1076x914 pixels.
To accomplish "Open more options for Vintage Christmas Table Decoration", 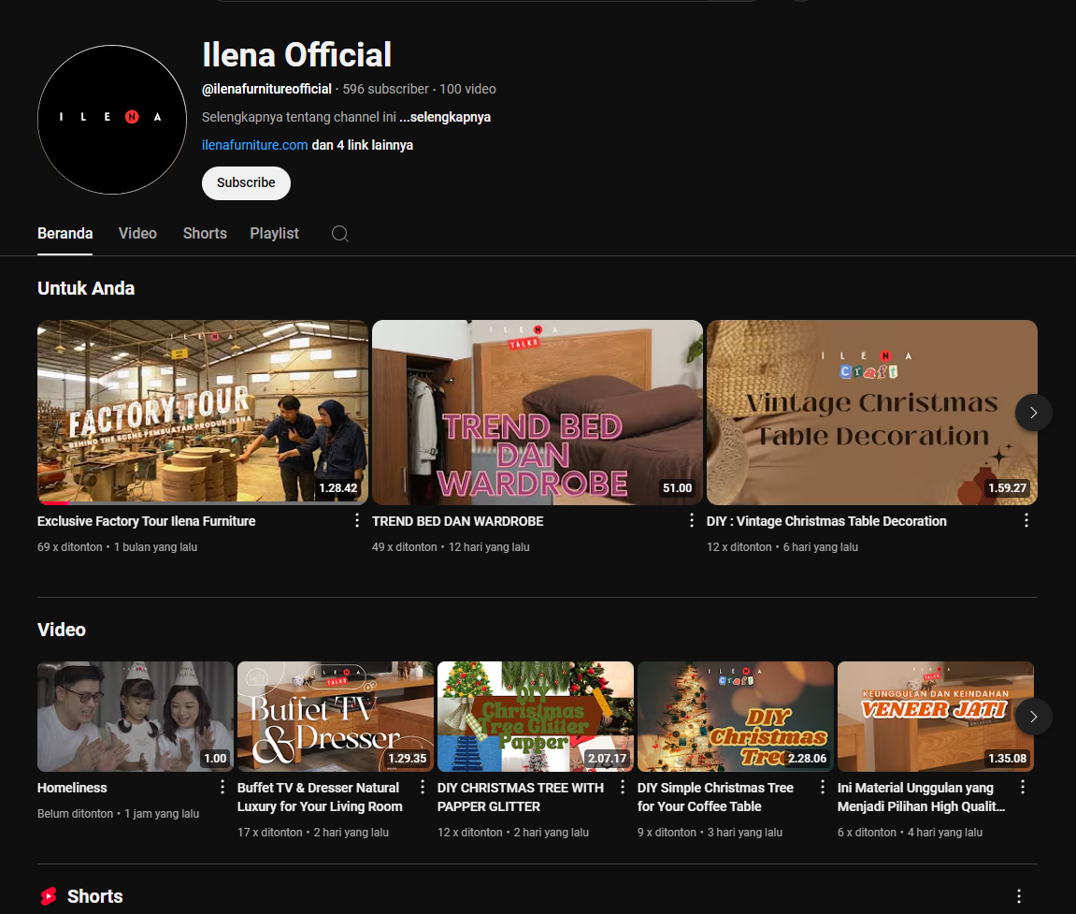I will [1026, 521].
